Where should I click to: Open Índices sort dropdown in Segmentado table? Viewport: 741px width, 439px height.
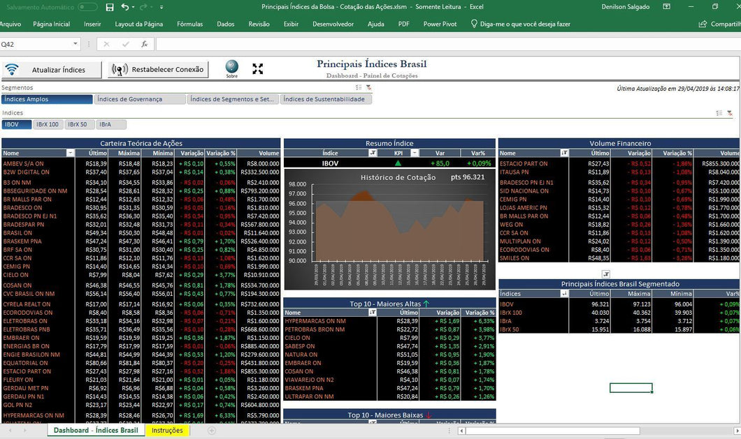[564, 294]
